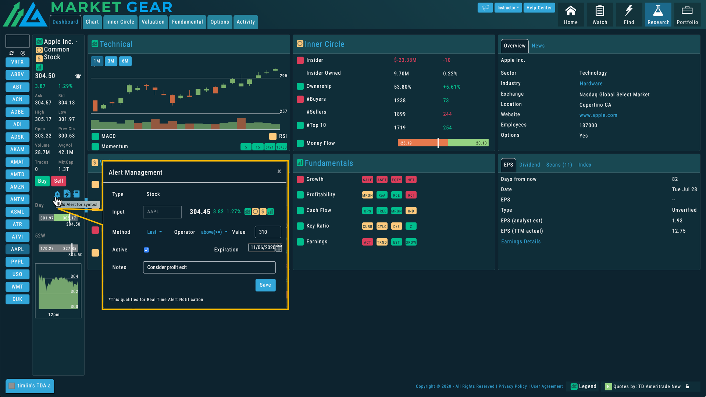The width and height of the screenshot is (706, 397).
Task: Click the Money Flow slider bar
Action: click(443, 143)
